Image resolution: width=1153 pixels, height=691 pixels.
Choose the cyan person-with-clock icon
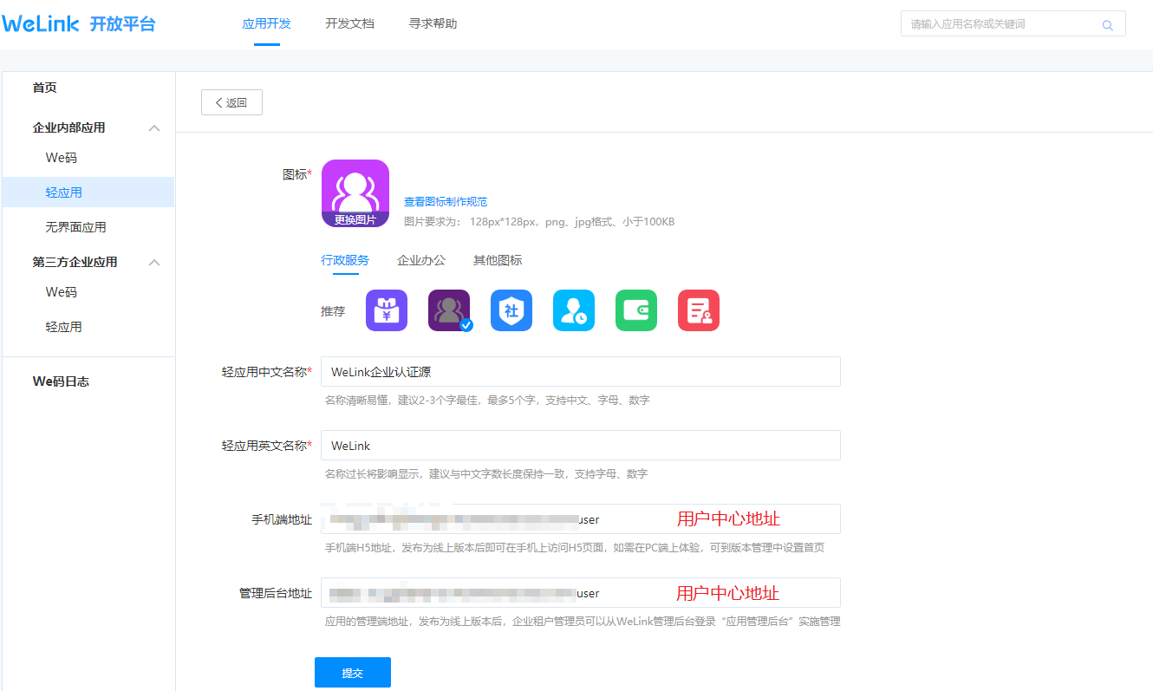tap(574, 310)
